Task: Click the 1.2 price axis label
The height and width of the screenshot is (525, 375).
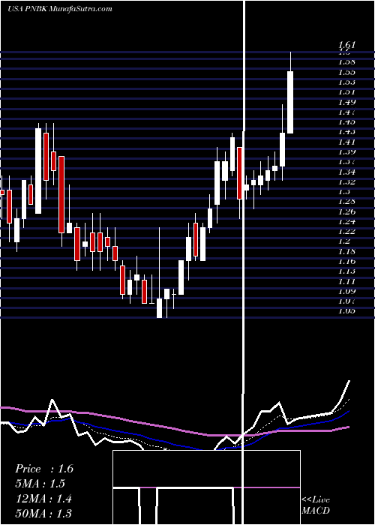Action: pos(344,241)
